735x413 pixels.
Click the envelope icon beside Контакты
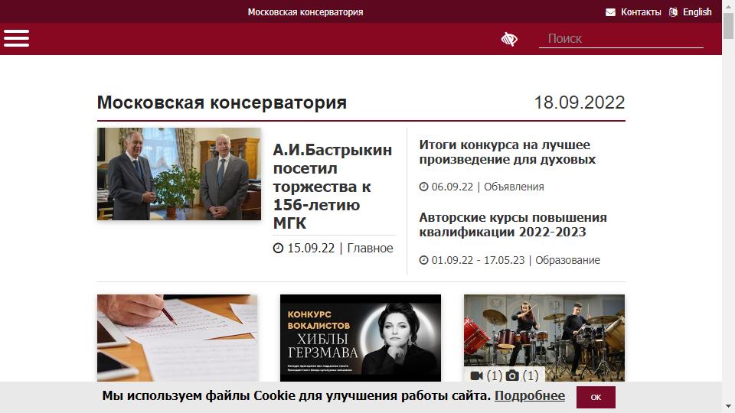[x=610, y=12]
